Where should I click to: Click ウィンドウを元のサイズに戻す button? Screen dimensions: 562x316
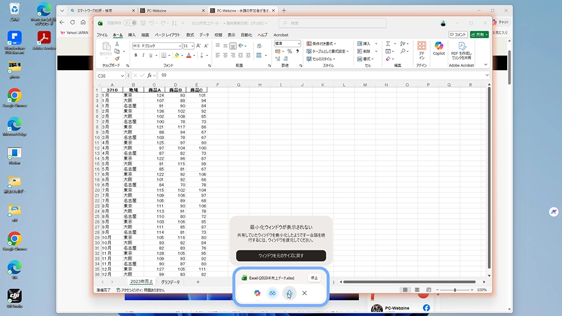click(281, 256)
